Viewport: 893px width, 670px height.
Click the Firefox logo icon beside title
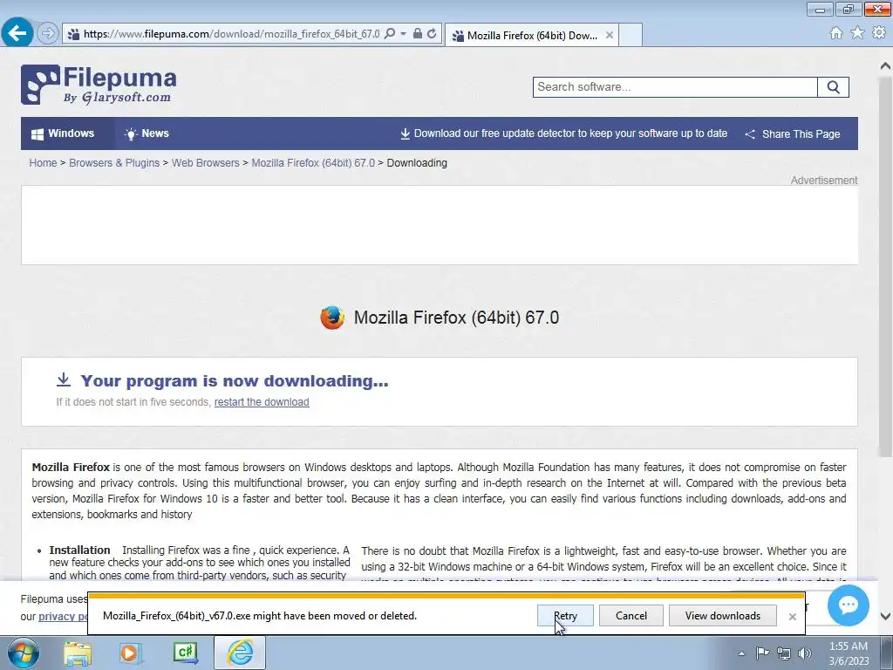click(332, 318)
